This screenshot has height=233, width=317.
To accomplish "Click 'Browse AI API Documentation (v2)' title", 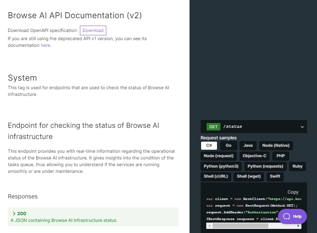I will click(75, 15).
